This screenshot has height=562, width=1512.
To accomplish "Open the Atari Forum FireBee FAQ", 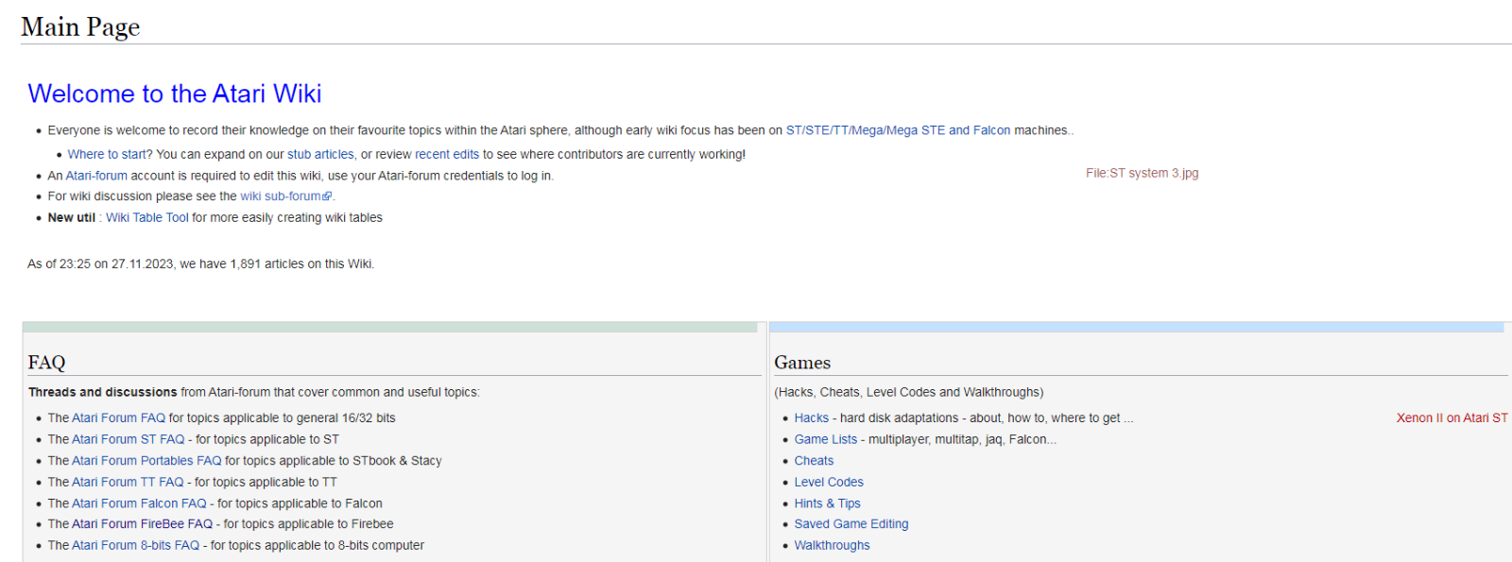I will [142, 524].
